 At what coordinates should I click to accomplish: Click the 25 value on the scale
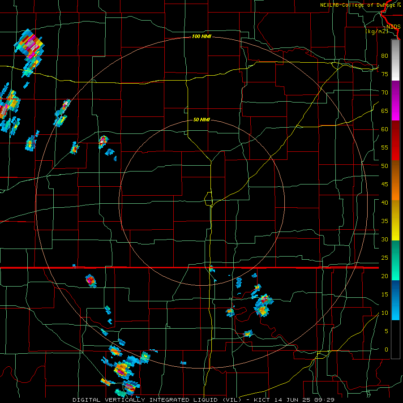pyautogui.click(x=385, y=258)
